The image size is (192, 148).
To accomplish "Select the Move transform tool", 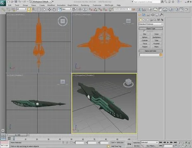I will click(x=49, y=9).
